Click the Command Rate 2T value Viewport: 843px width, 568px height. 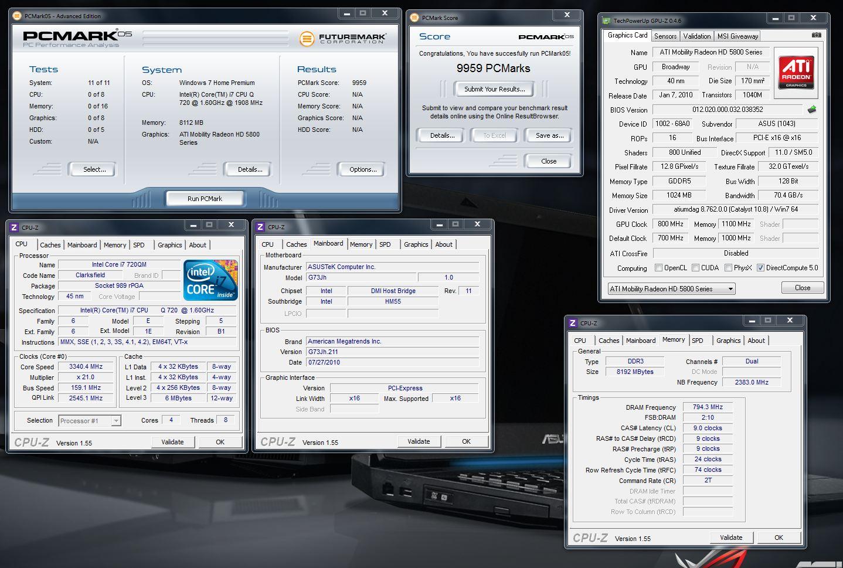(708, 480)
